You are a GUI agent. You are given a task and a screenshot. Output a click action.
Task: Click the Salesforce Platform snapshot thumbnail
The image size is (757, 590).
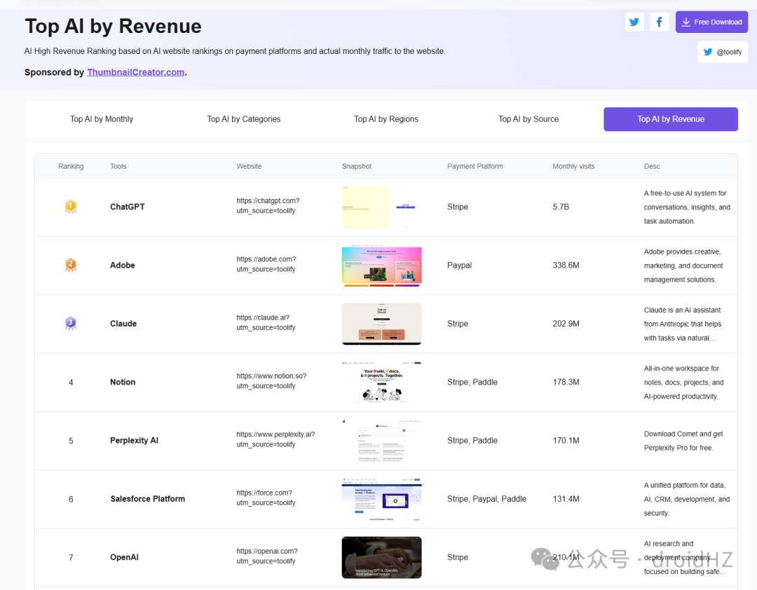click(x=381, y=499)
